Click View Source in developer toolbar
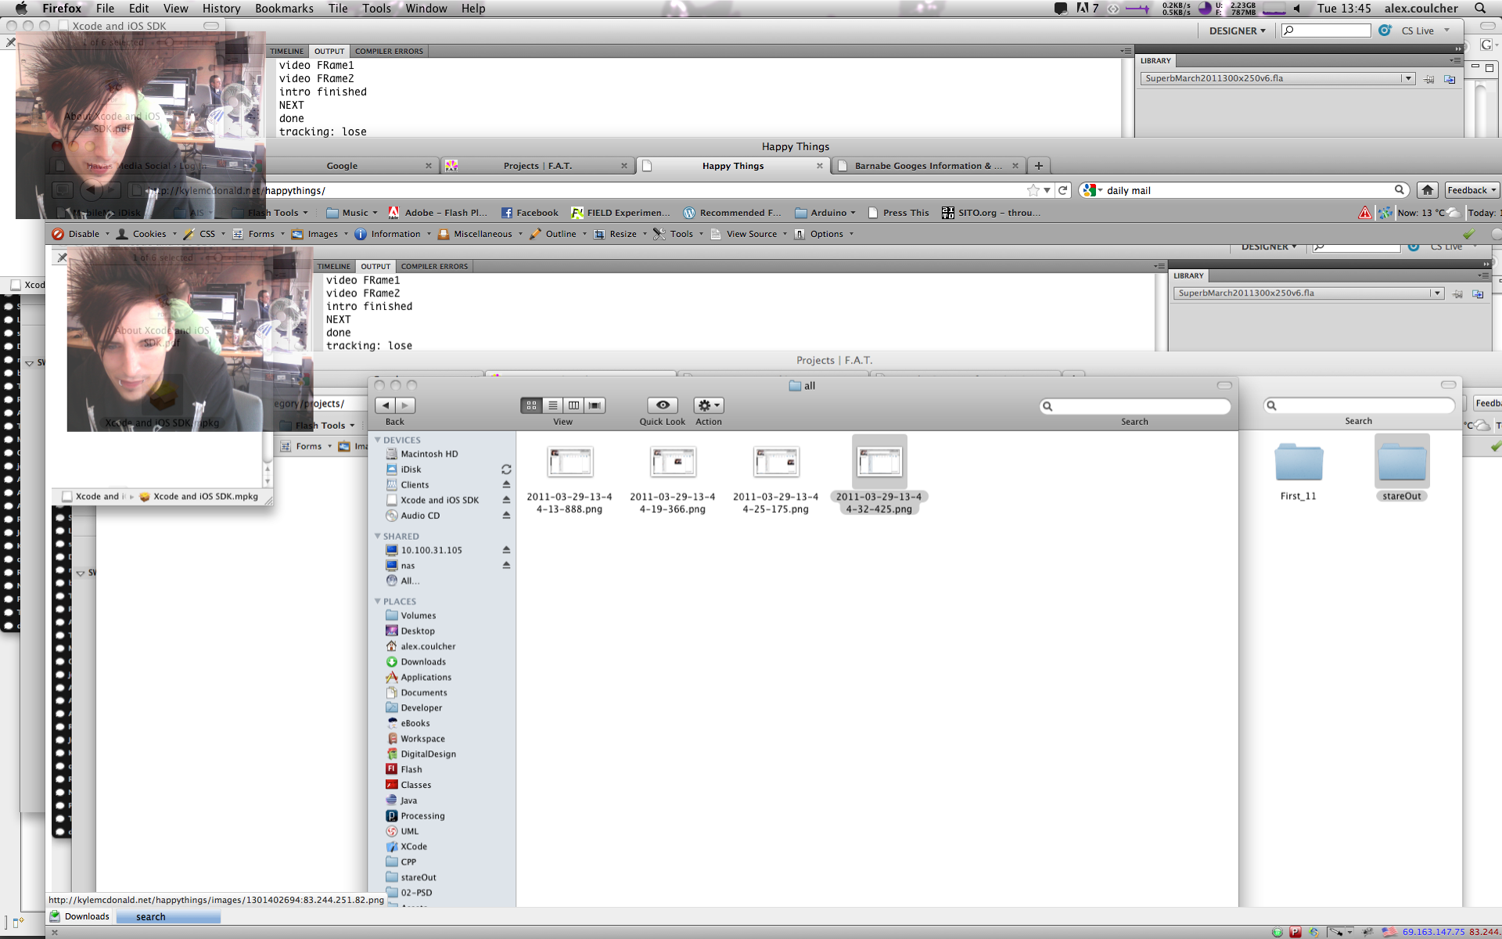 (x=749, y=234)
